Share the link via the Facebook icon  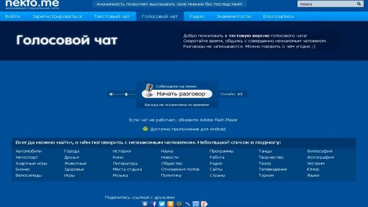154,204
